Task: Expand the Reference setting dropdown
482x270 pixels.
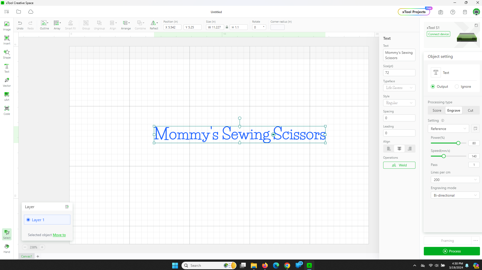Action: point(448,129)
